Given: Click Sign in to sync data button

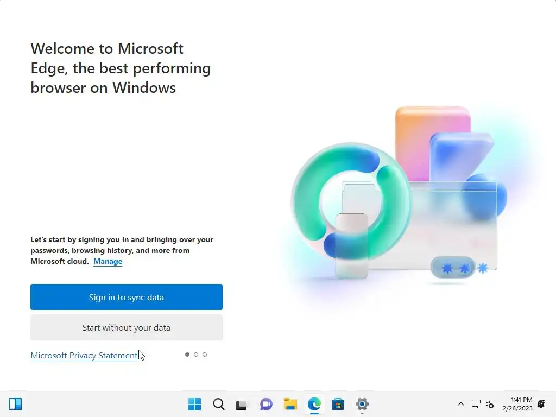Looking at the screenshot, I should [x=126, y=297].
